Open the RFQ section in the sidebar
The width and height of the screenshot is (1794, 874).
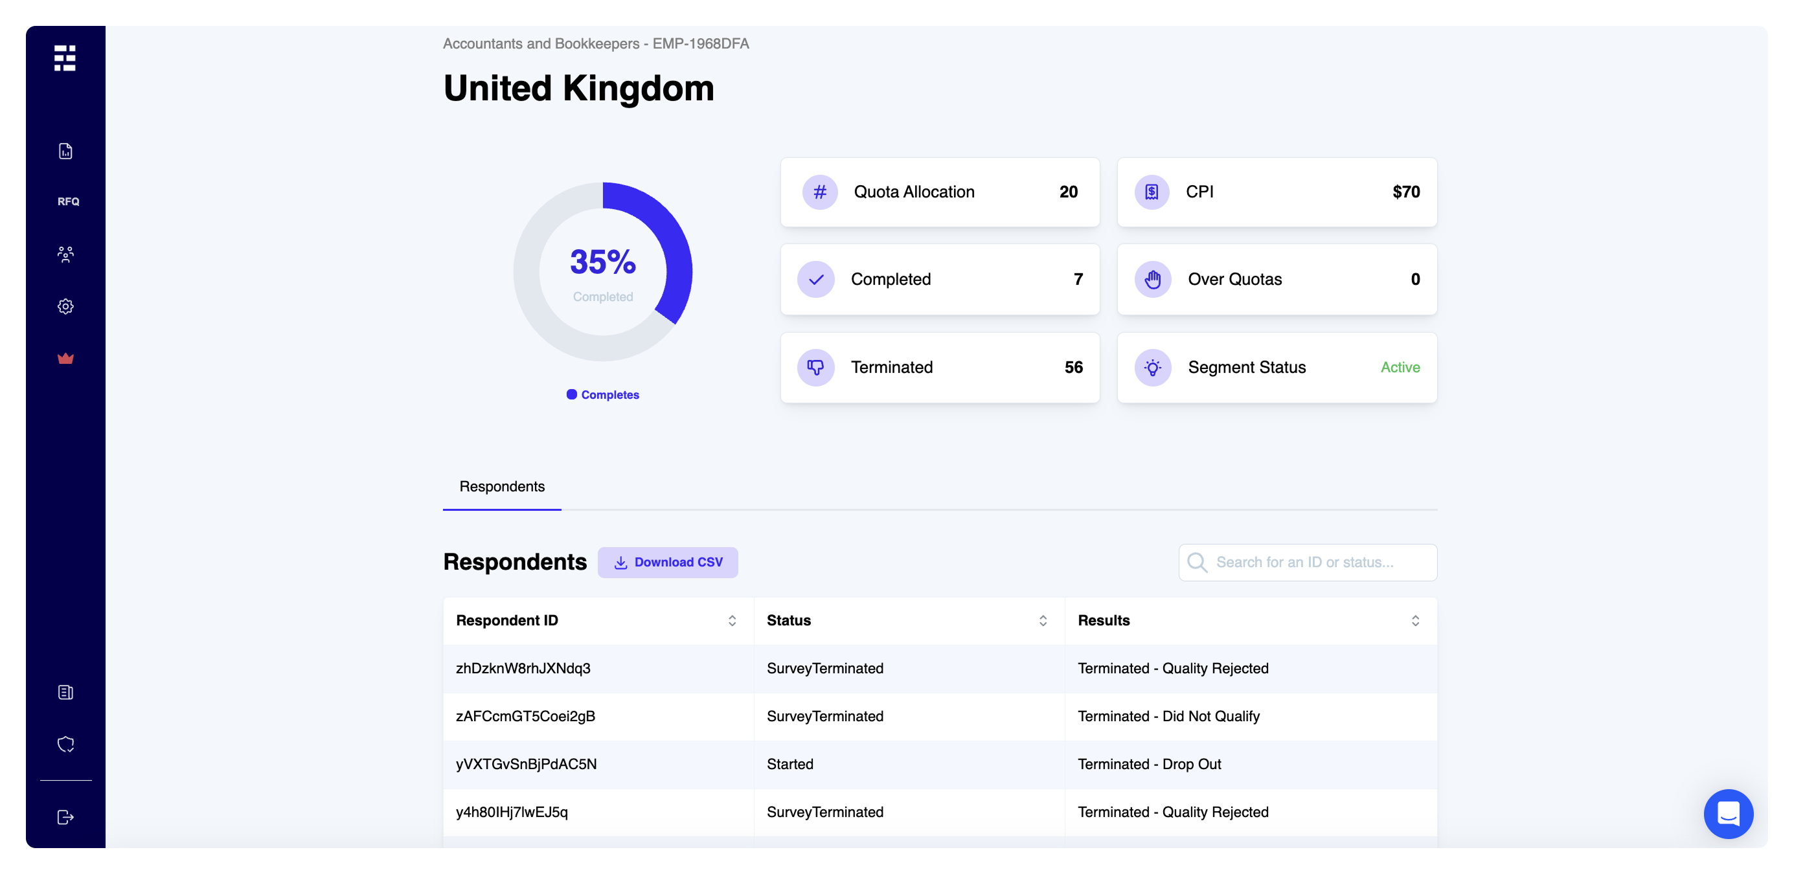pyautogui.click(x=67, y=201)
